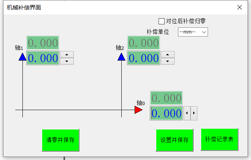Increase 轴1 compensation with up arrow

[x=67, y=54]
